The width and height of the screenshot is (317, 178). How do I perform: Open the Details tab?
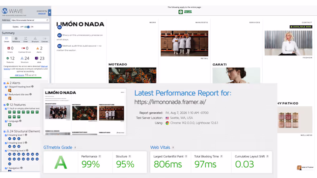[7, 40]
